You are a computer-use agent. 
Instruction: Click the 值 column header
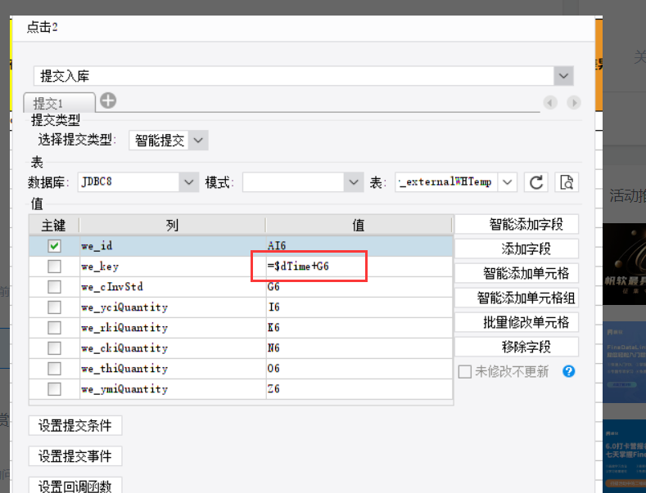click(x=359, y=225)
